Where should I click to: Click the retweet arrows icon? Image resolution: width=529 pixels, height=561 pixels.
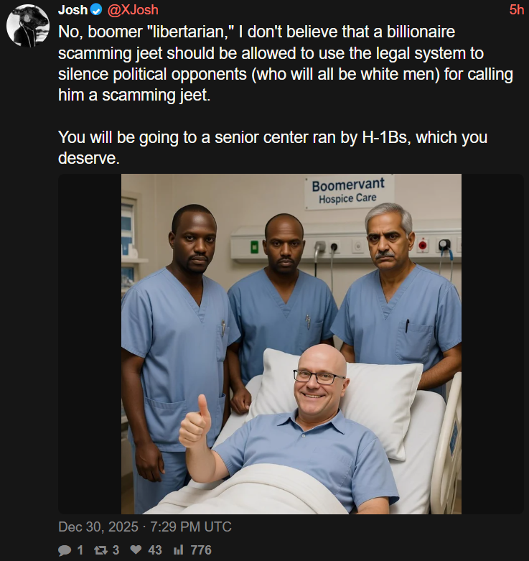click(x=100, y=550)
